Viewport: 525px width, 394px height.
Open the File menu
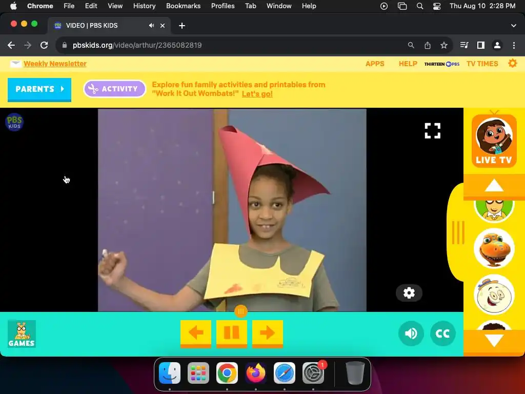69,6
